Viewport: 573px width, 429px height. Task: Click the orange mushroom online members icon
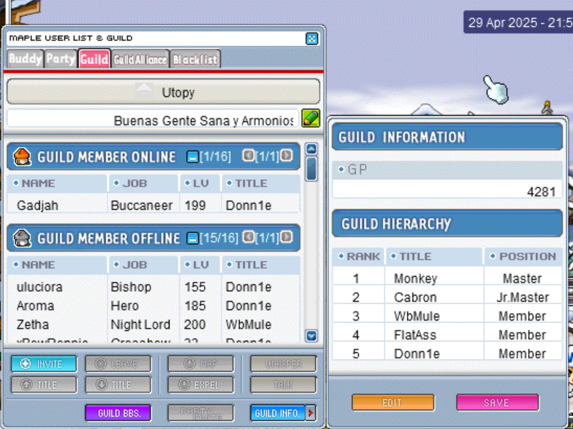pos(22,157)
